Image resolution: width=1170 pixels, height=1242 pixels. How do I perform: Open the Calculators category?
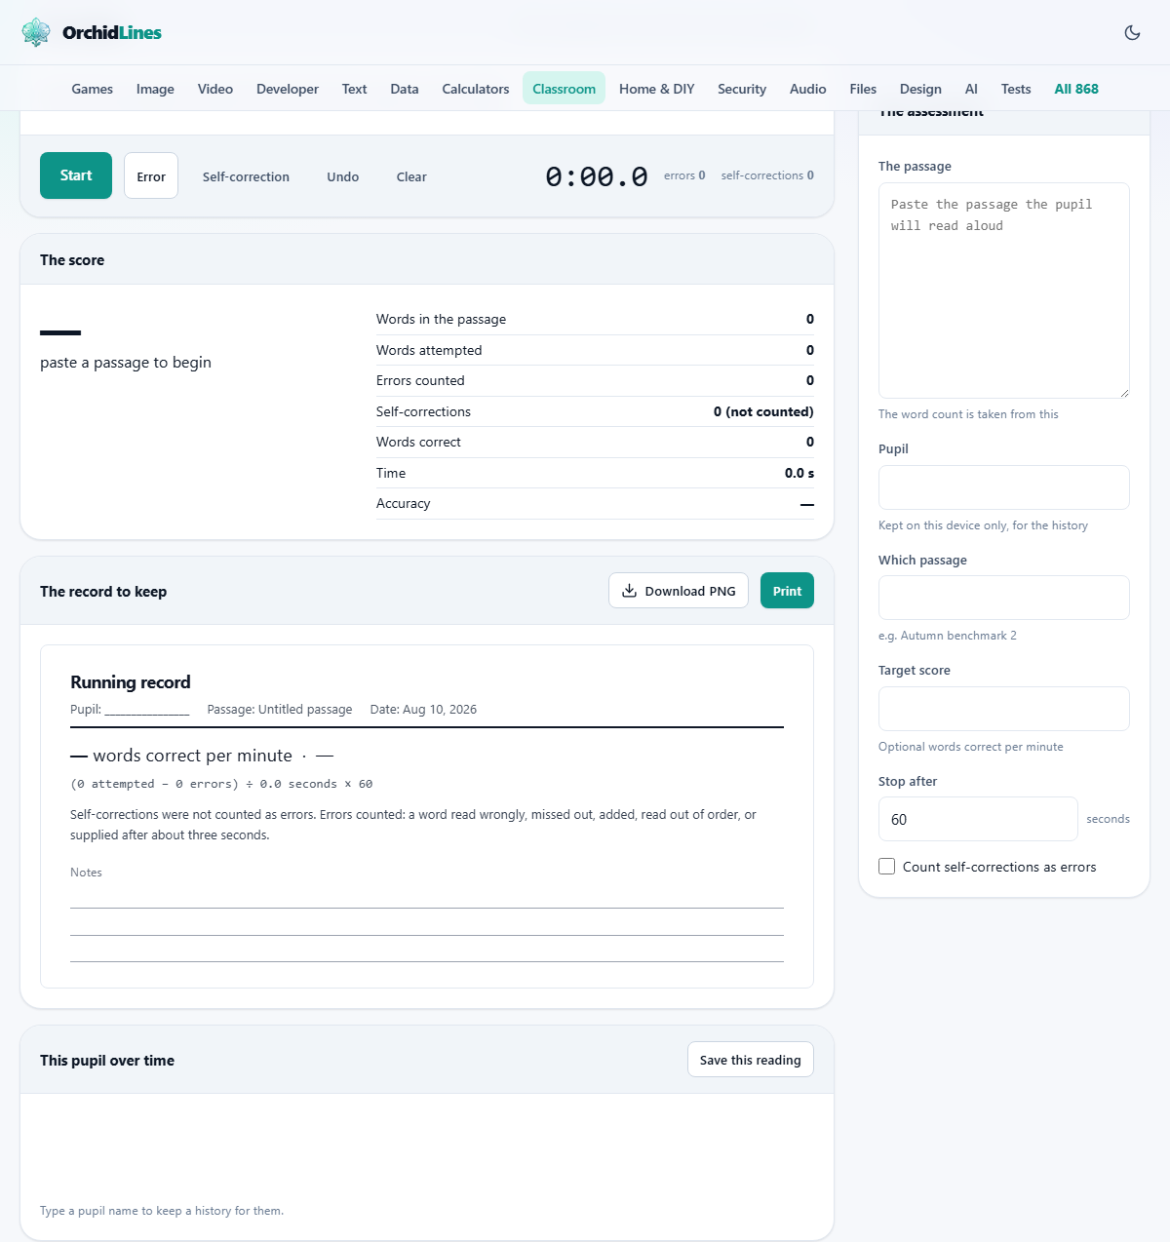tap(476, 89)
